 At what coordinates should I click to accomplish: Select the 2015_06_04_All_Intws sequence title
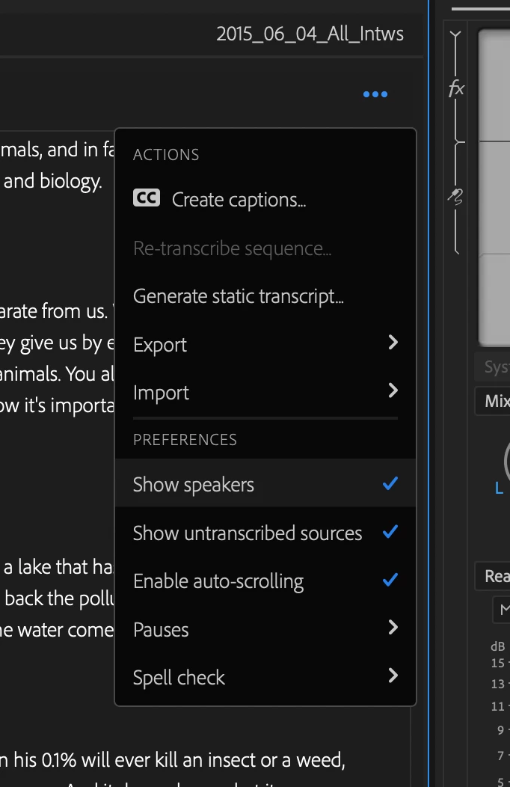(310, 34)
